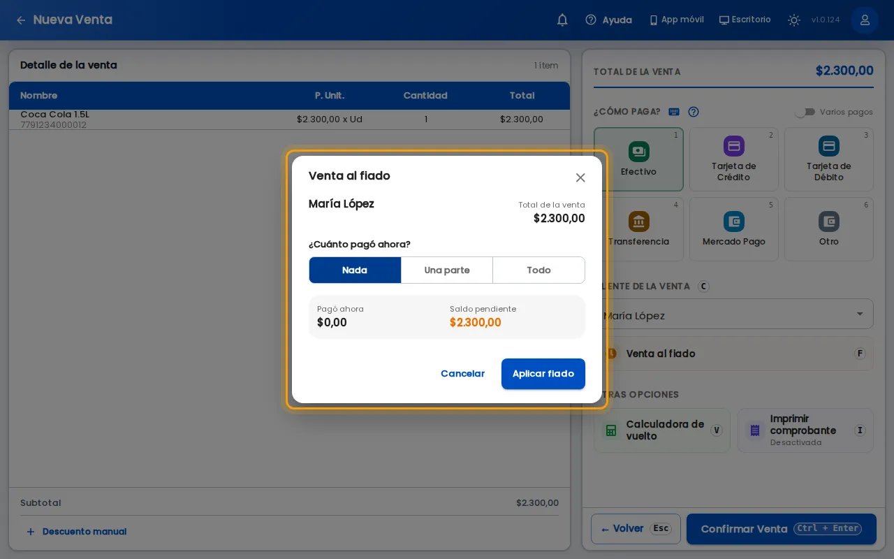Click version label v1.0.124
The image size is (894, 559).
coord(826,20)
